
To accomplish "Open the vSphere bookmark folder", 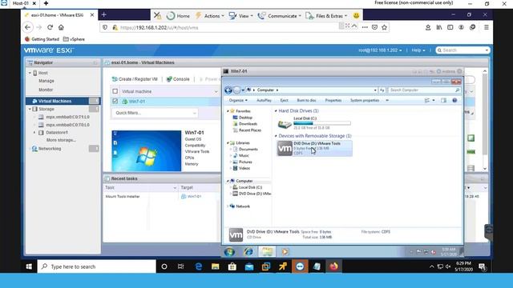I will [x=74, y=39].
